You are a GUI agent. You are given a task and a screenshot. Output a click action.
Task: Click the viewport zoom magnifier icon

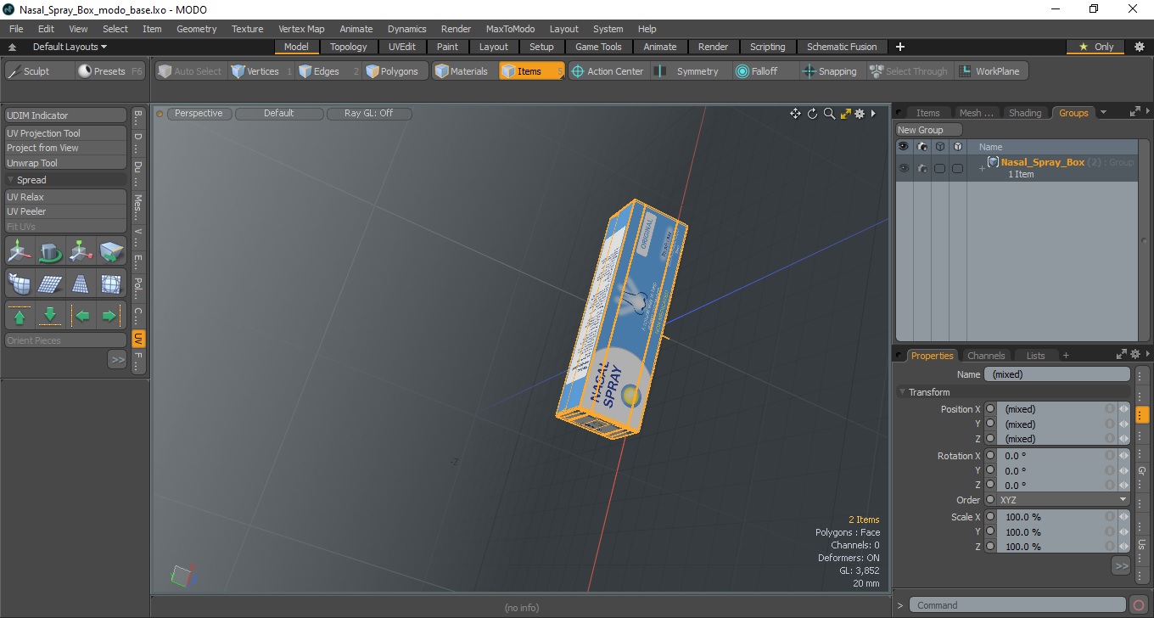pos(829,114)
